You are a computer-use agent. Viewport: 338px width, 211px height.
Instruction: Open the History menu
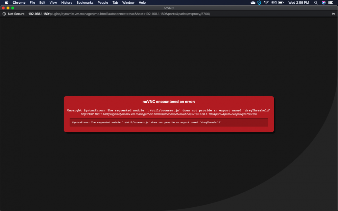[67, 3]
